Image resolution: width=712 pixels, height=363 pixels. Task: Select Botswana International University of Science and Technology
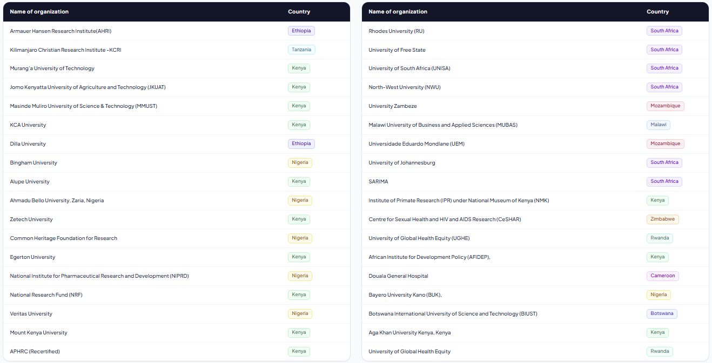click(453, 314)
